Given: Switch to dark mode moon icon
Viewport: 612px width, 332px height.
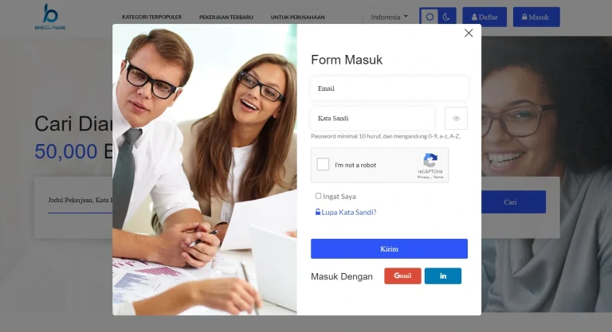Looking at the screenshot, I should pyautogui.click(x=446, y=18).
